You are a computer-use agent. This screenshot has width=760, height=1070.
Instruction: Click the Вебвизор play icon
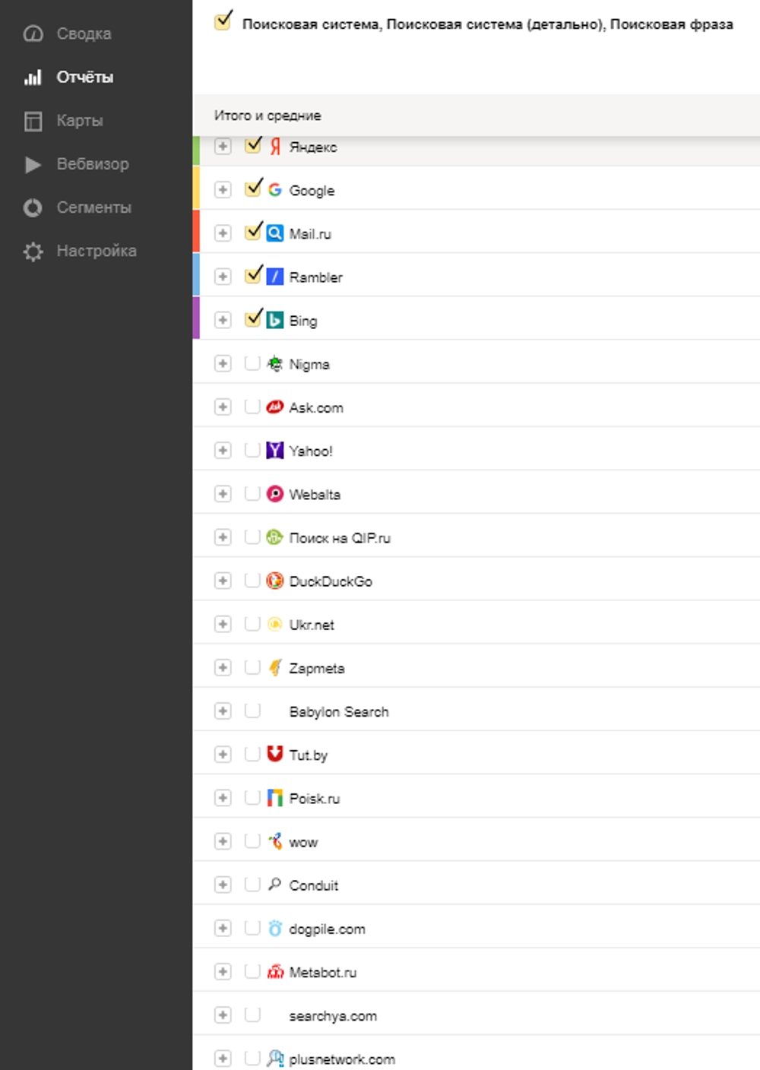click(x=33, y=164)
